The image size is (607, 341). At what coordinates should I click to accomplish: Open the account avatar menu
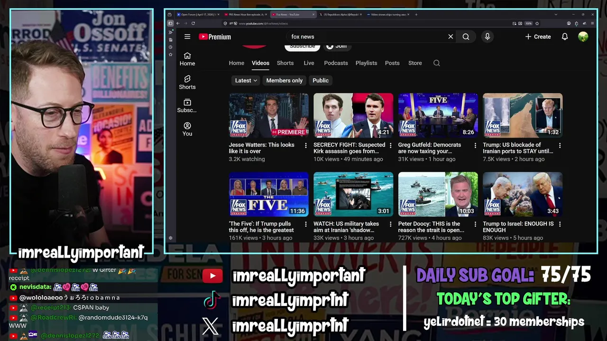[583, 36]
